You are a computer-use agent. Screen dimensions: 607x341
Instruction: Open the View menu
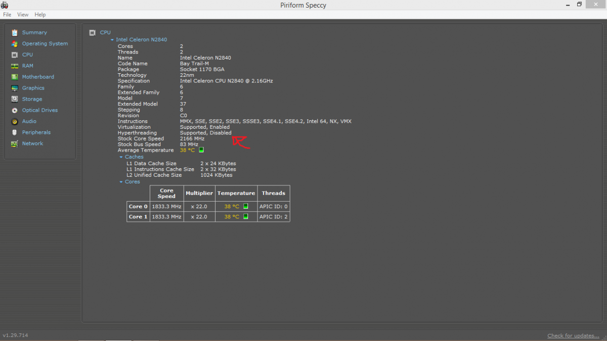(23, 15)
